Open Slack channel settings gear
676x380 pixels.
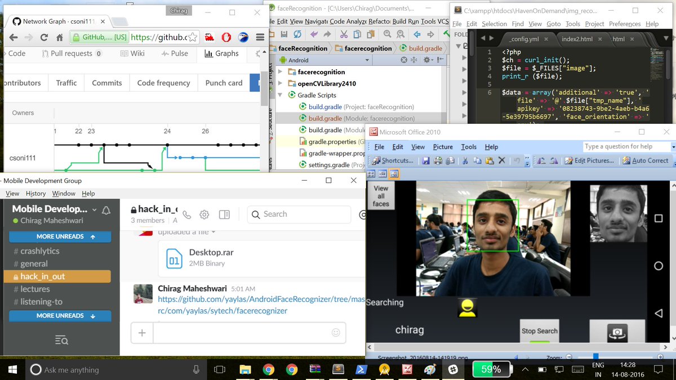tap(204, 214)
